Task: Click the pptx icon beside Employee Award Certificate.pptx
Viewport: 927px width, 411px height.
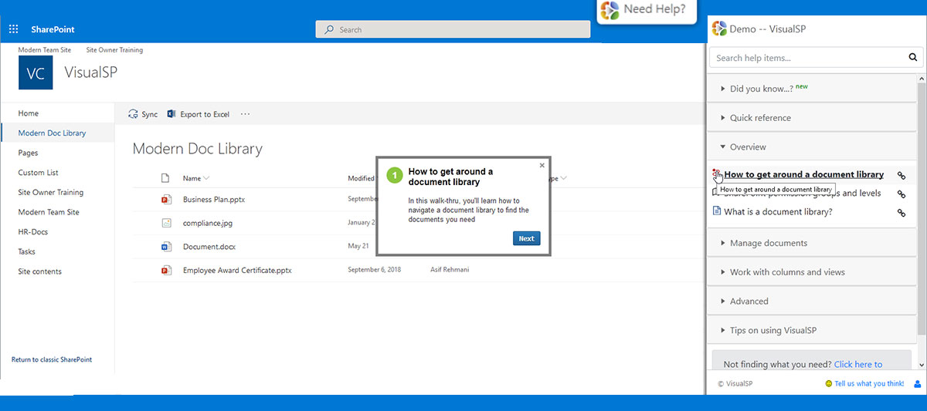Action: click(x=165, y=271)
